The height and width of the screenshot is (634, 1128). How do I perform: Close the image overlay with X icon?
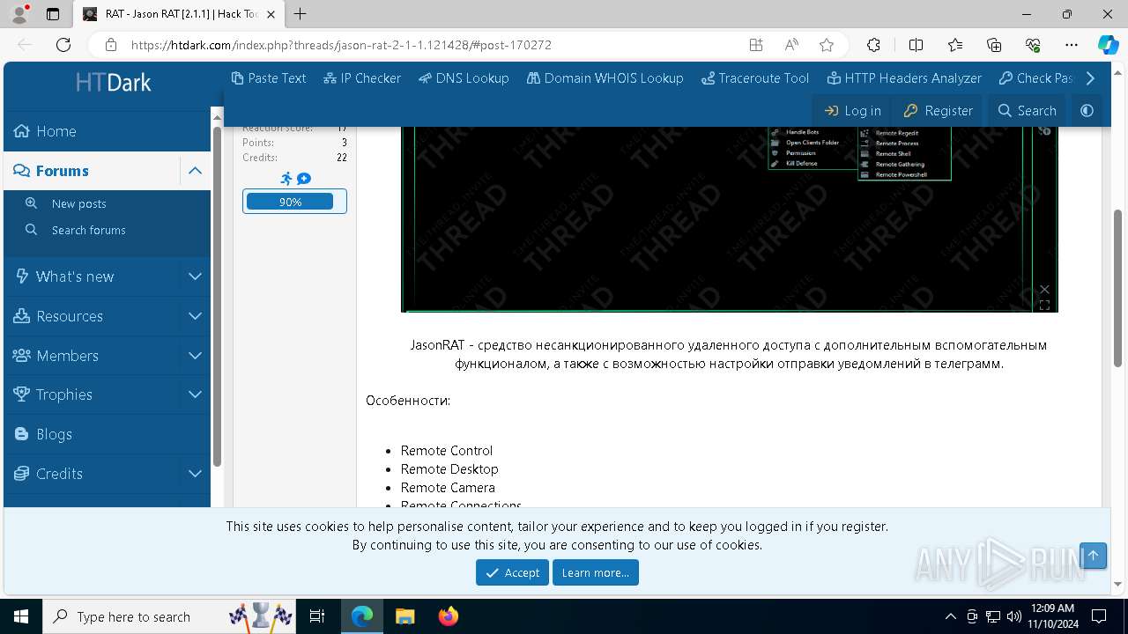click(1044, 290)
